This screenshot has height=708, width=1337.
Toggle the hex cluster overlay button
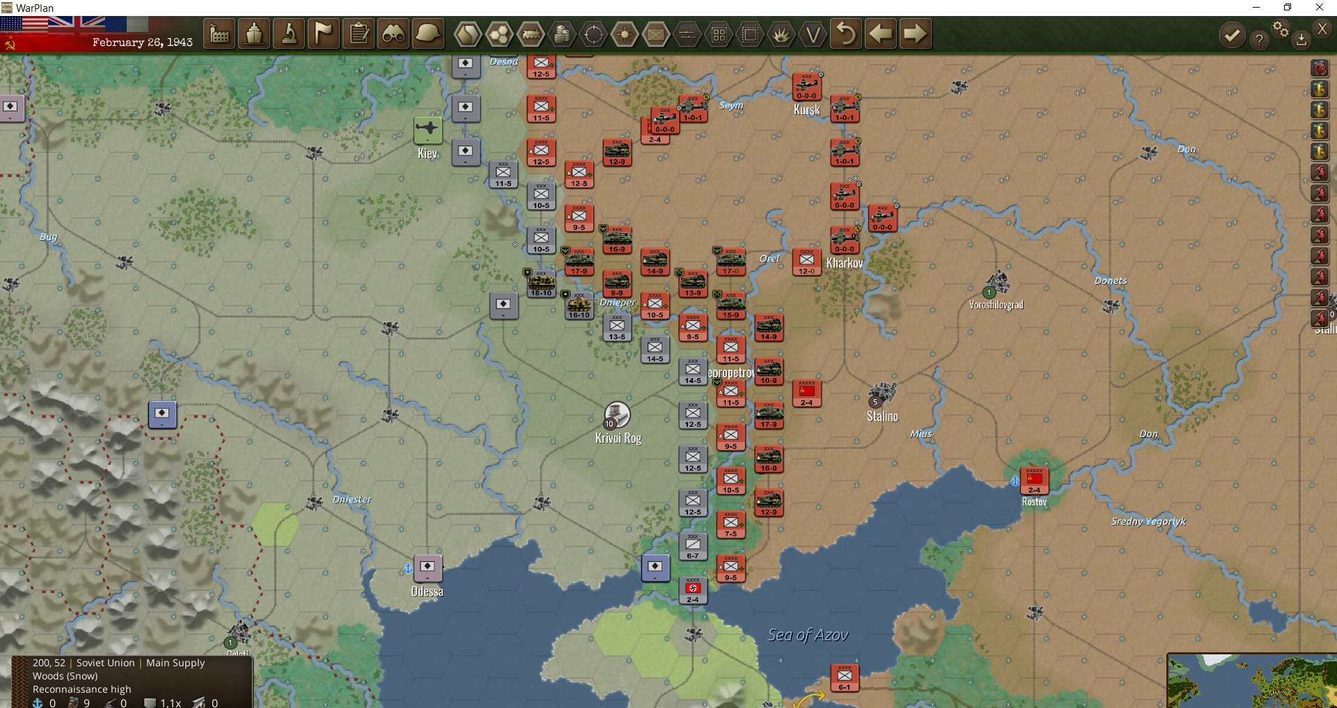point(499,33)
